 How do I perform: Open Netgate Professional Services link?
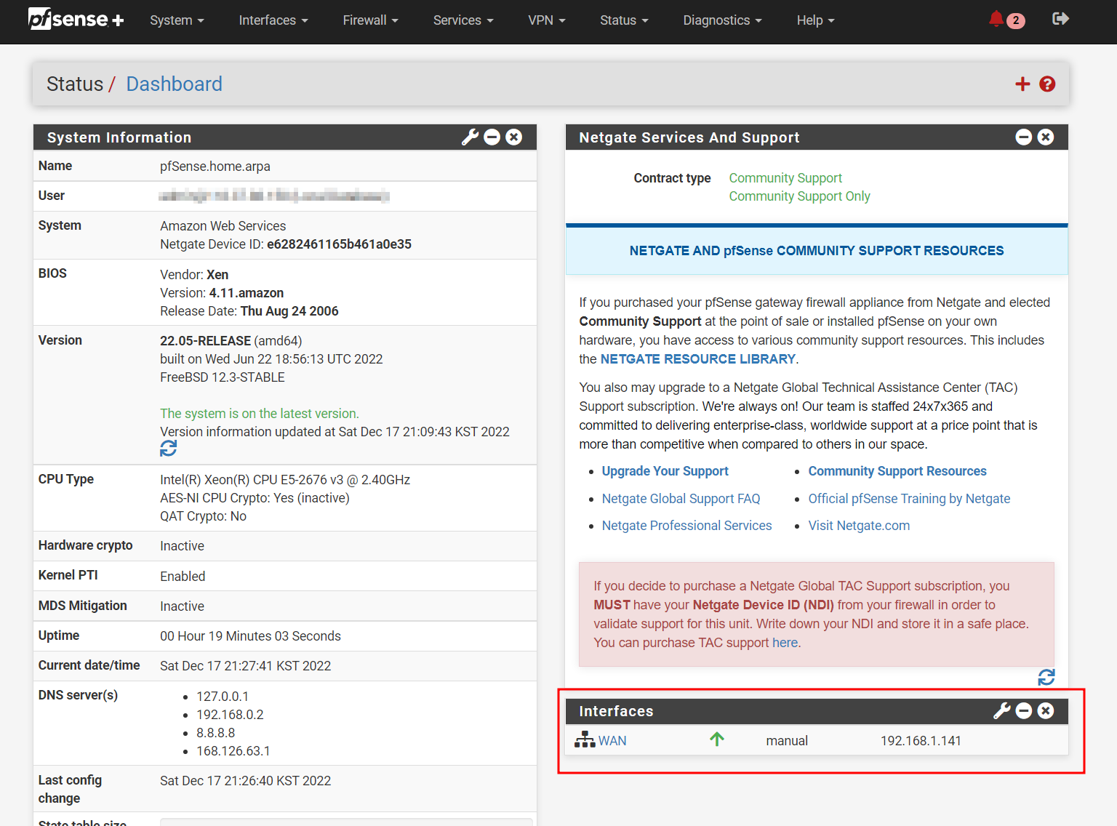coord(686,526)
